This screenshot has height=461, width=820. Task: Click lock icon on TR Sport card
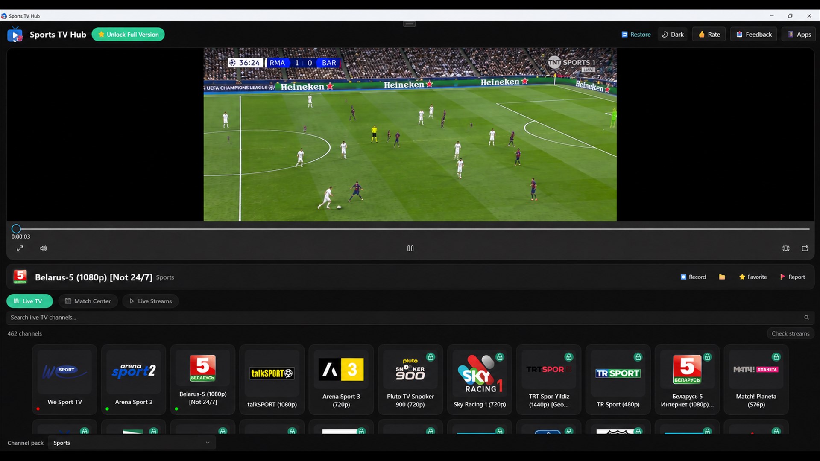[x=638, y=357]
